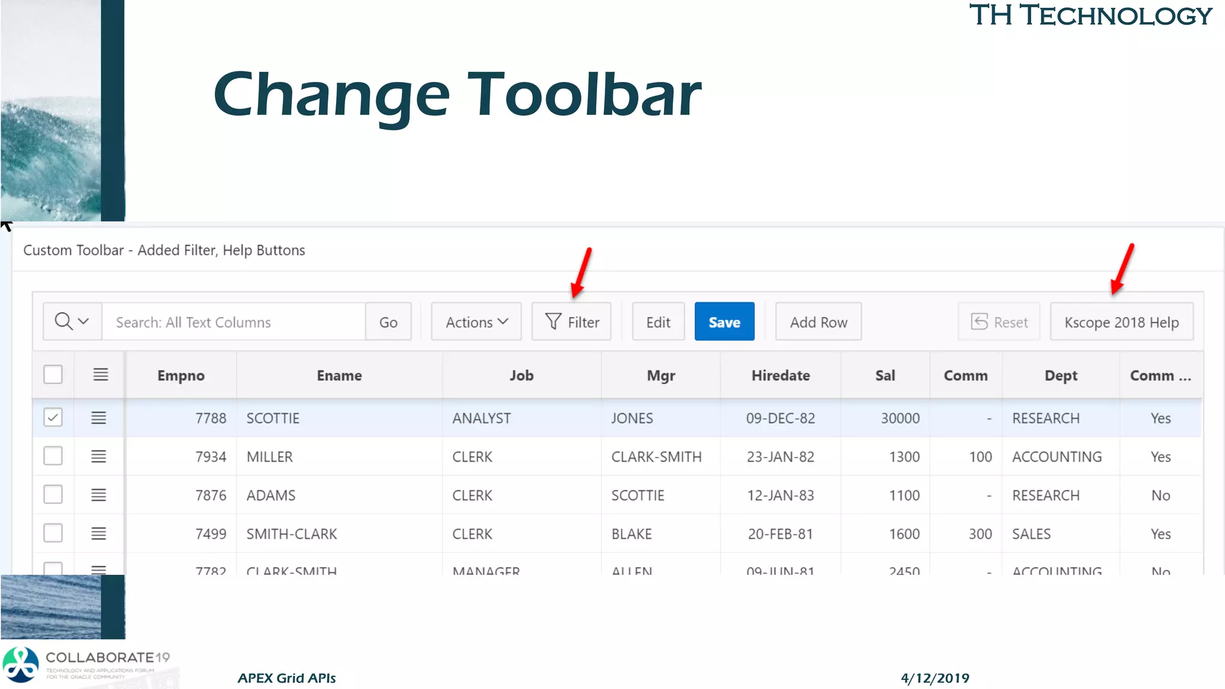Screen dimensions: 1225x689
Task: Click the blue Save button
Action: (724, 322)
